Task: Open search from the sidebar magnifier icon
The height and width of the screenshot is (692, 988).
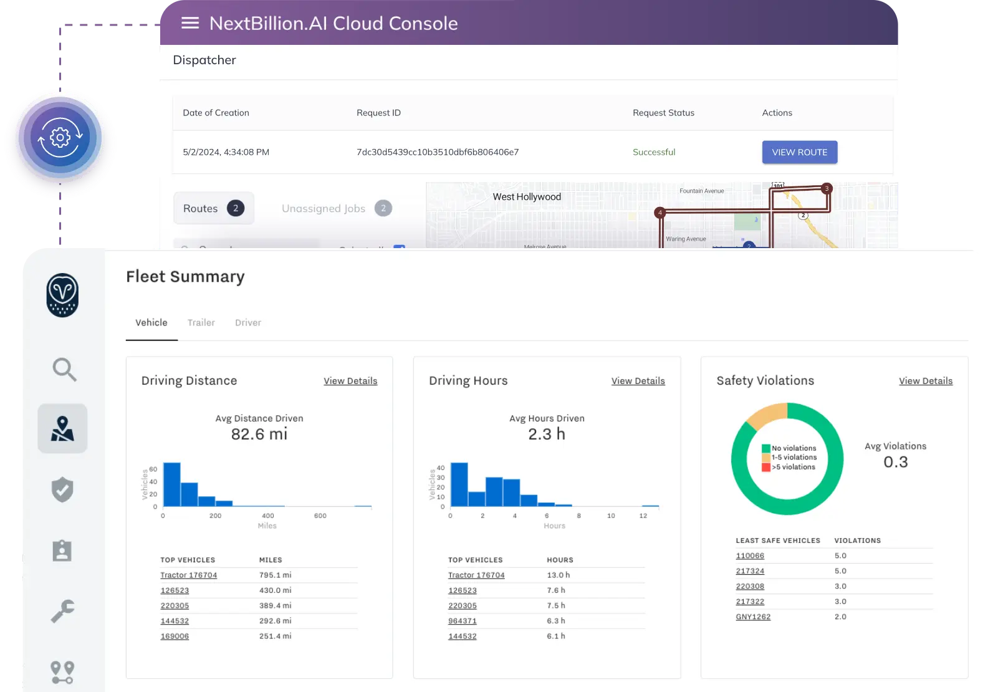Action: pos(64,369)
